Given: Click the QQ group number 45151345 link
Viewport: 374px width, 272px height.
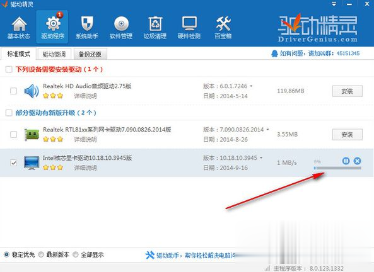Looking at the screenshot, I should [x=348, y=54].
